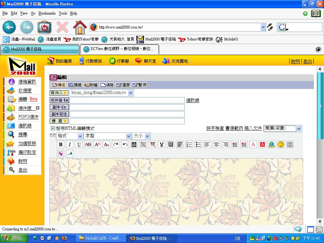Open the Bookmarks menu

[x=47, y=13]
